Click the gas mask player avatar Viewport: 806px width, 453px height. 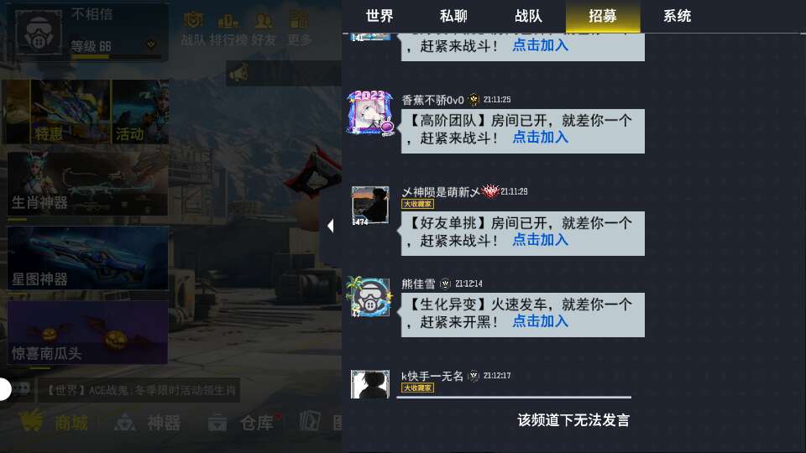(39, 32)
